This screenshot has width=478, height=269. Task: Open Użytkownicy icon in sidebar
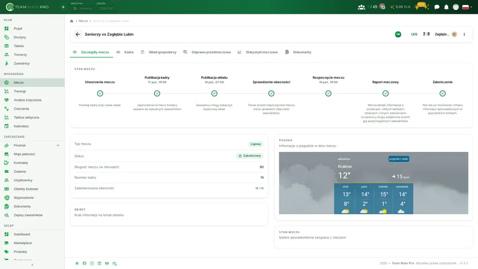(6, 180)
